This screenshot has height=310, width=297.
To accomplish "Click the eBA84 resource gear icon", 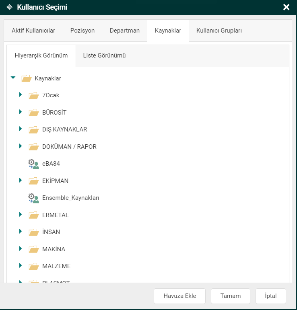I will pyautogui.click(x=33, y=164).
